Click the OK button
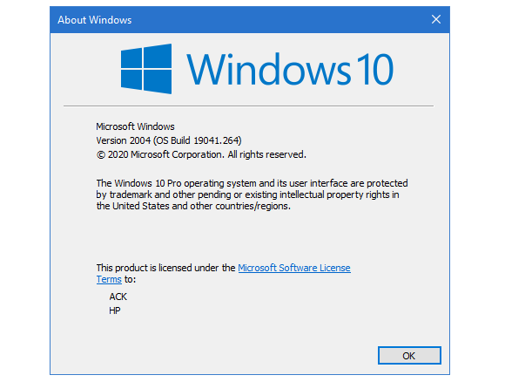 [x=409, y=356]
